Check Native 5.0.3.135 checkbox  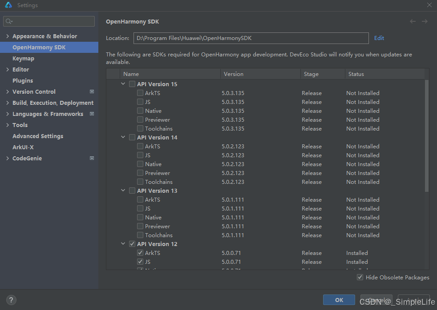(140, 111)
